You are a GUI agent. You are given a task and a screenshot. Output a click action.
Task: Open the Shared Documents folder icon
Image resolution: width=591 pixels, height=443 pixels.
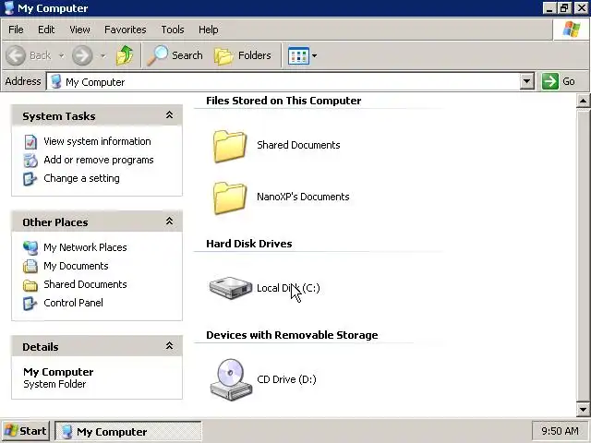(x=230, y=146)
